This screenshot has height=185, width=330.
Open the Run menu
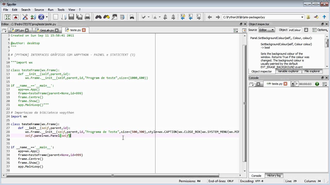coord(51,10)
